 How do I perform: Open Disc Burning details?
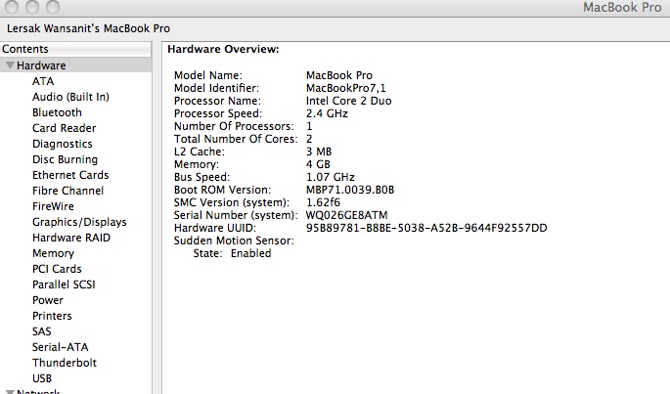pos(65,159)
